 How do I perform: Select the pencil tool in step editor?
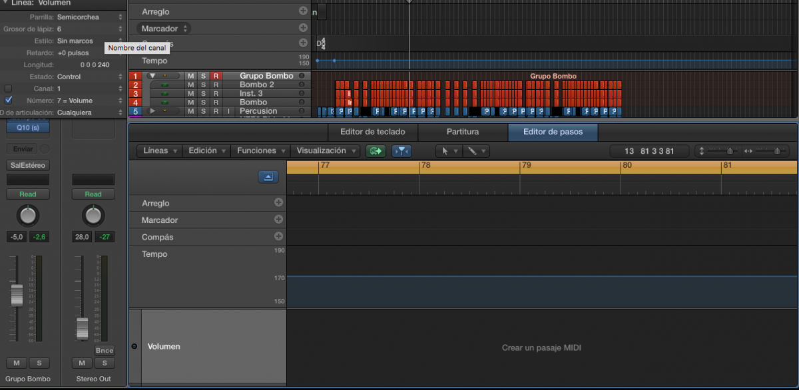pos(475,151)
